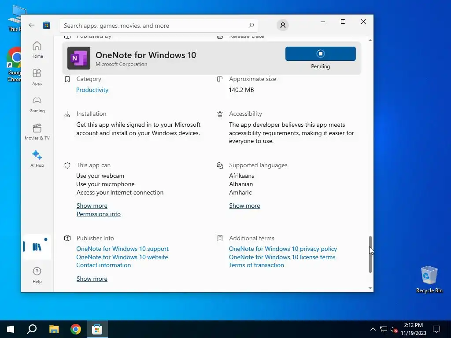Click the OneNote app icon
Viewport: 451px width, 338px height.
[x=78, y=58]
